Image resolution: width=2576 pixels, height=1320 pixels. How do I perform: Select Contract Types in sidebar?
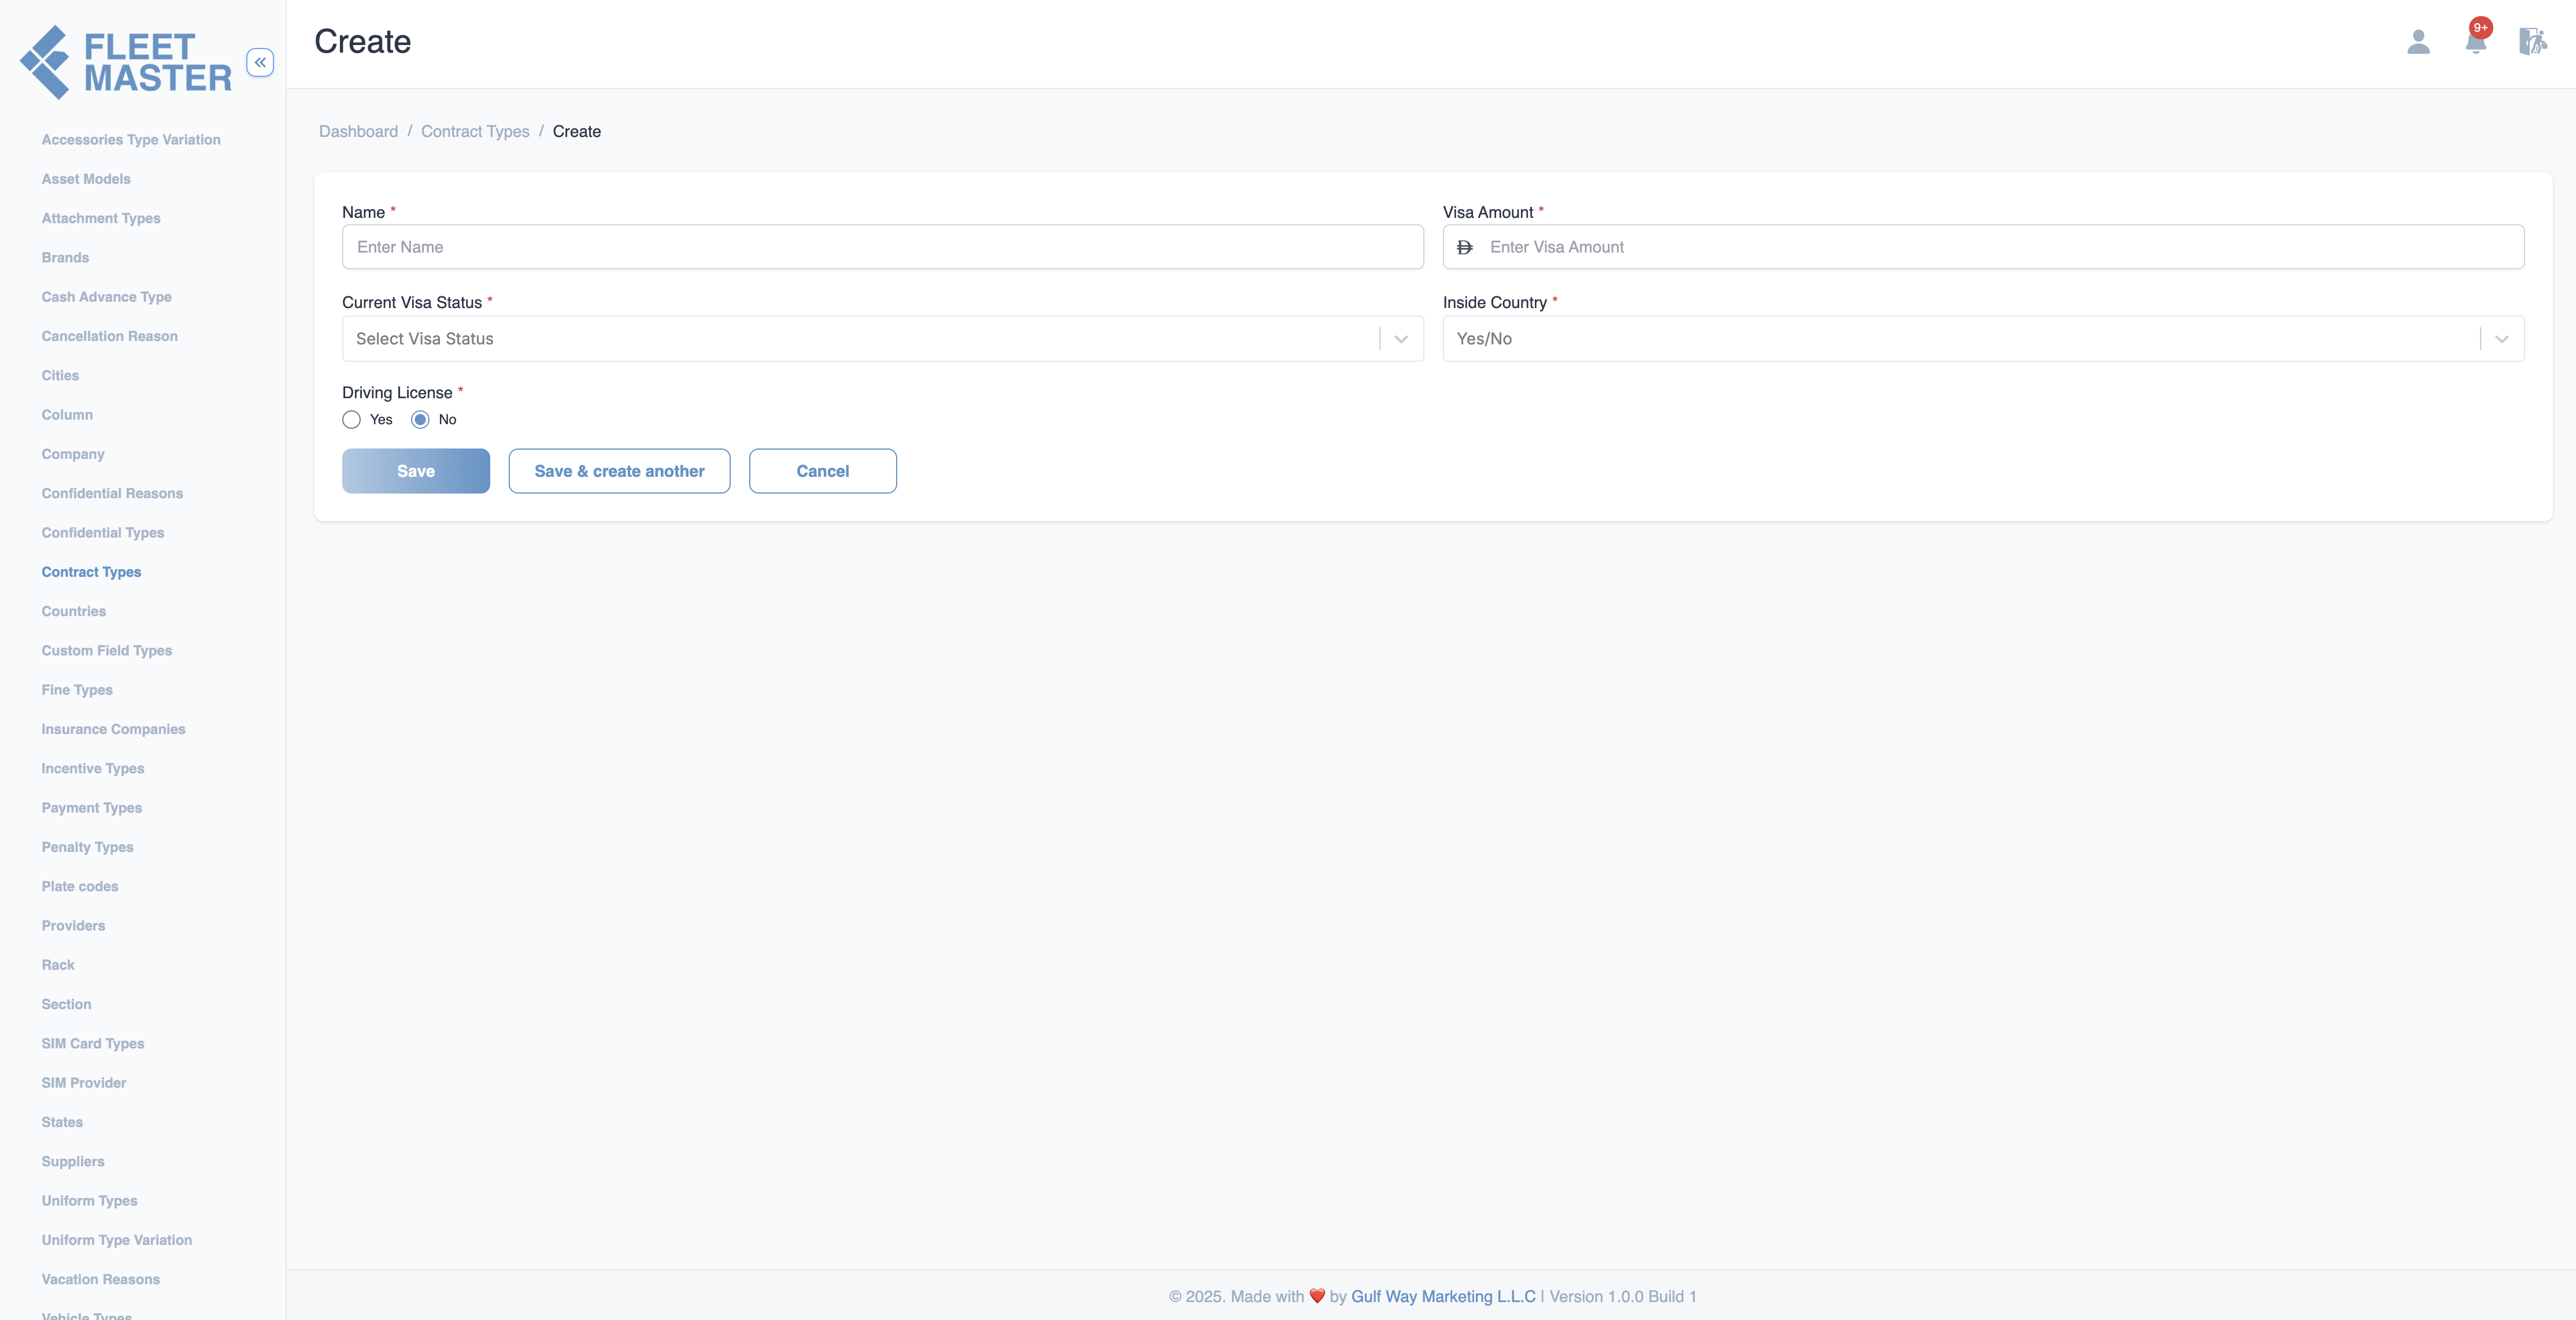pos(91,572)
